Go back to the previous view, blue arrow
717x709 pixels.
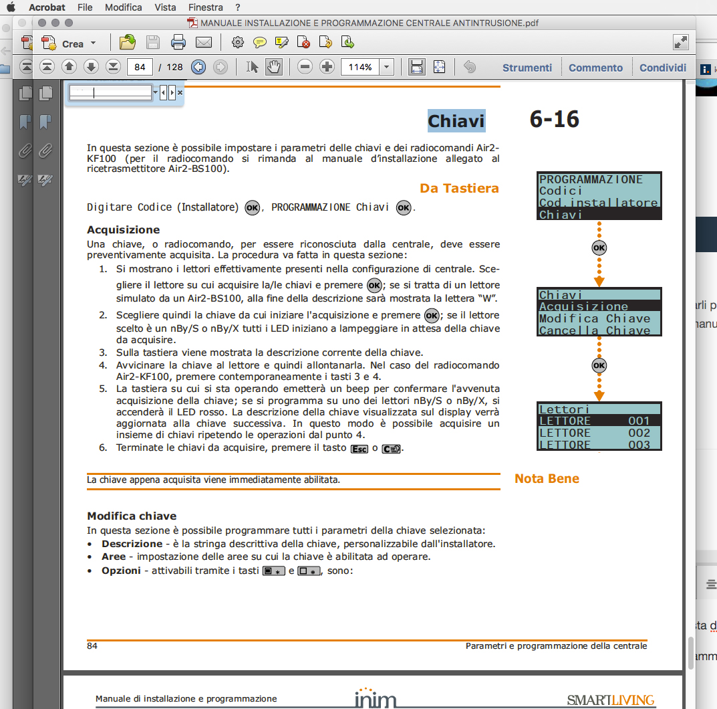tap(198, 68)
